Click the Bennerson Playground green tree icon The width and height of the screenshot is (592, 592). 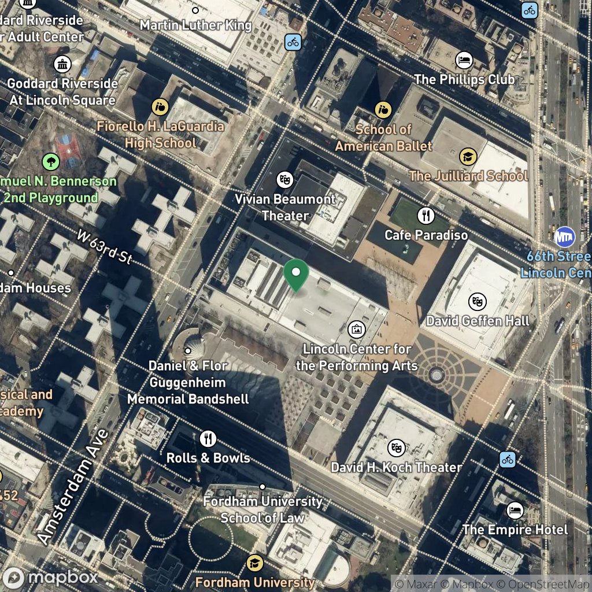pos(51,162)
